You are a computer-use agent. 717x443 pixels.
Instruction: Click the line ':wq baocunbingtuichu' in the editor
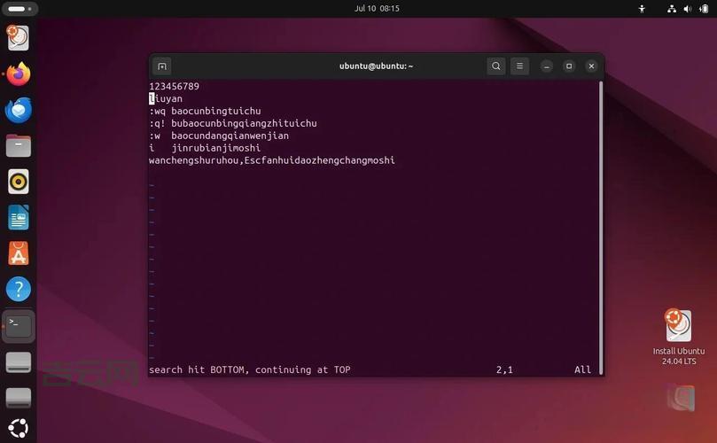[205, 111]
